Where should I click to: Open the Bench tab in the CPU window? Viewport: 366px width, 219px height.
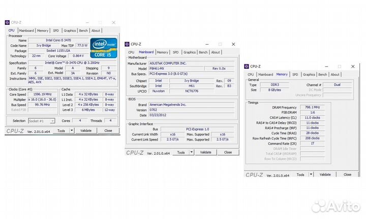tap(83, 30)
